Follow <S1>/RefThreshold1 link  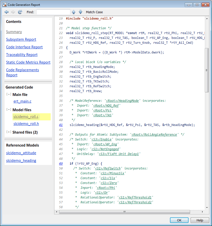coord(135,197)
